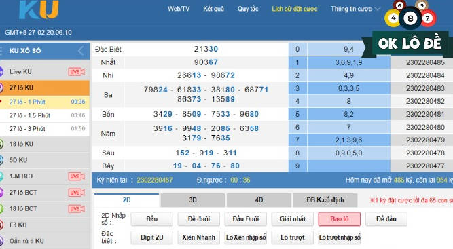Open the Quy tắc rules page

(x=248, y=9)
